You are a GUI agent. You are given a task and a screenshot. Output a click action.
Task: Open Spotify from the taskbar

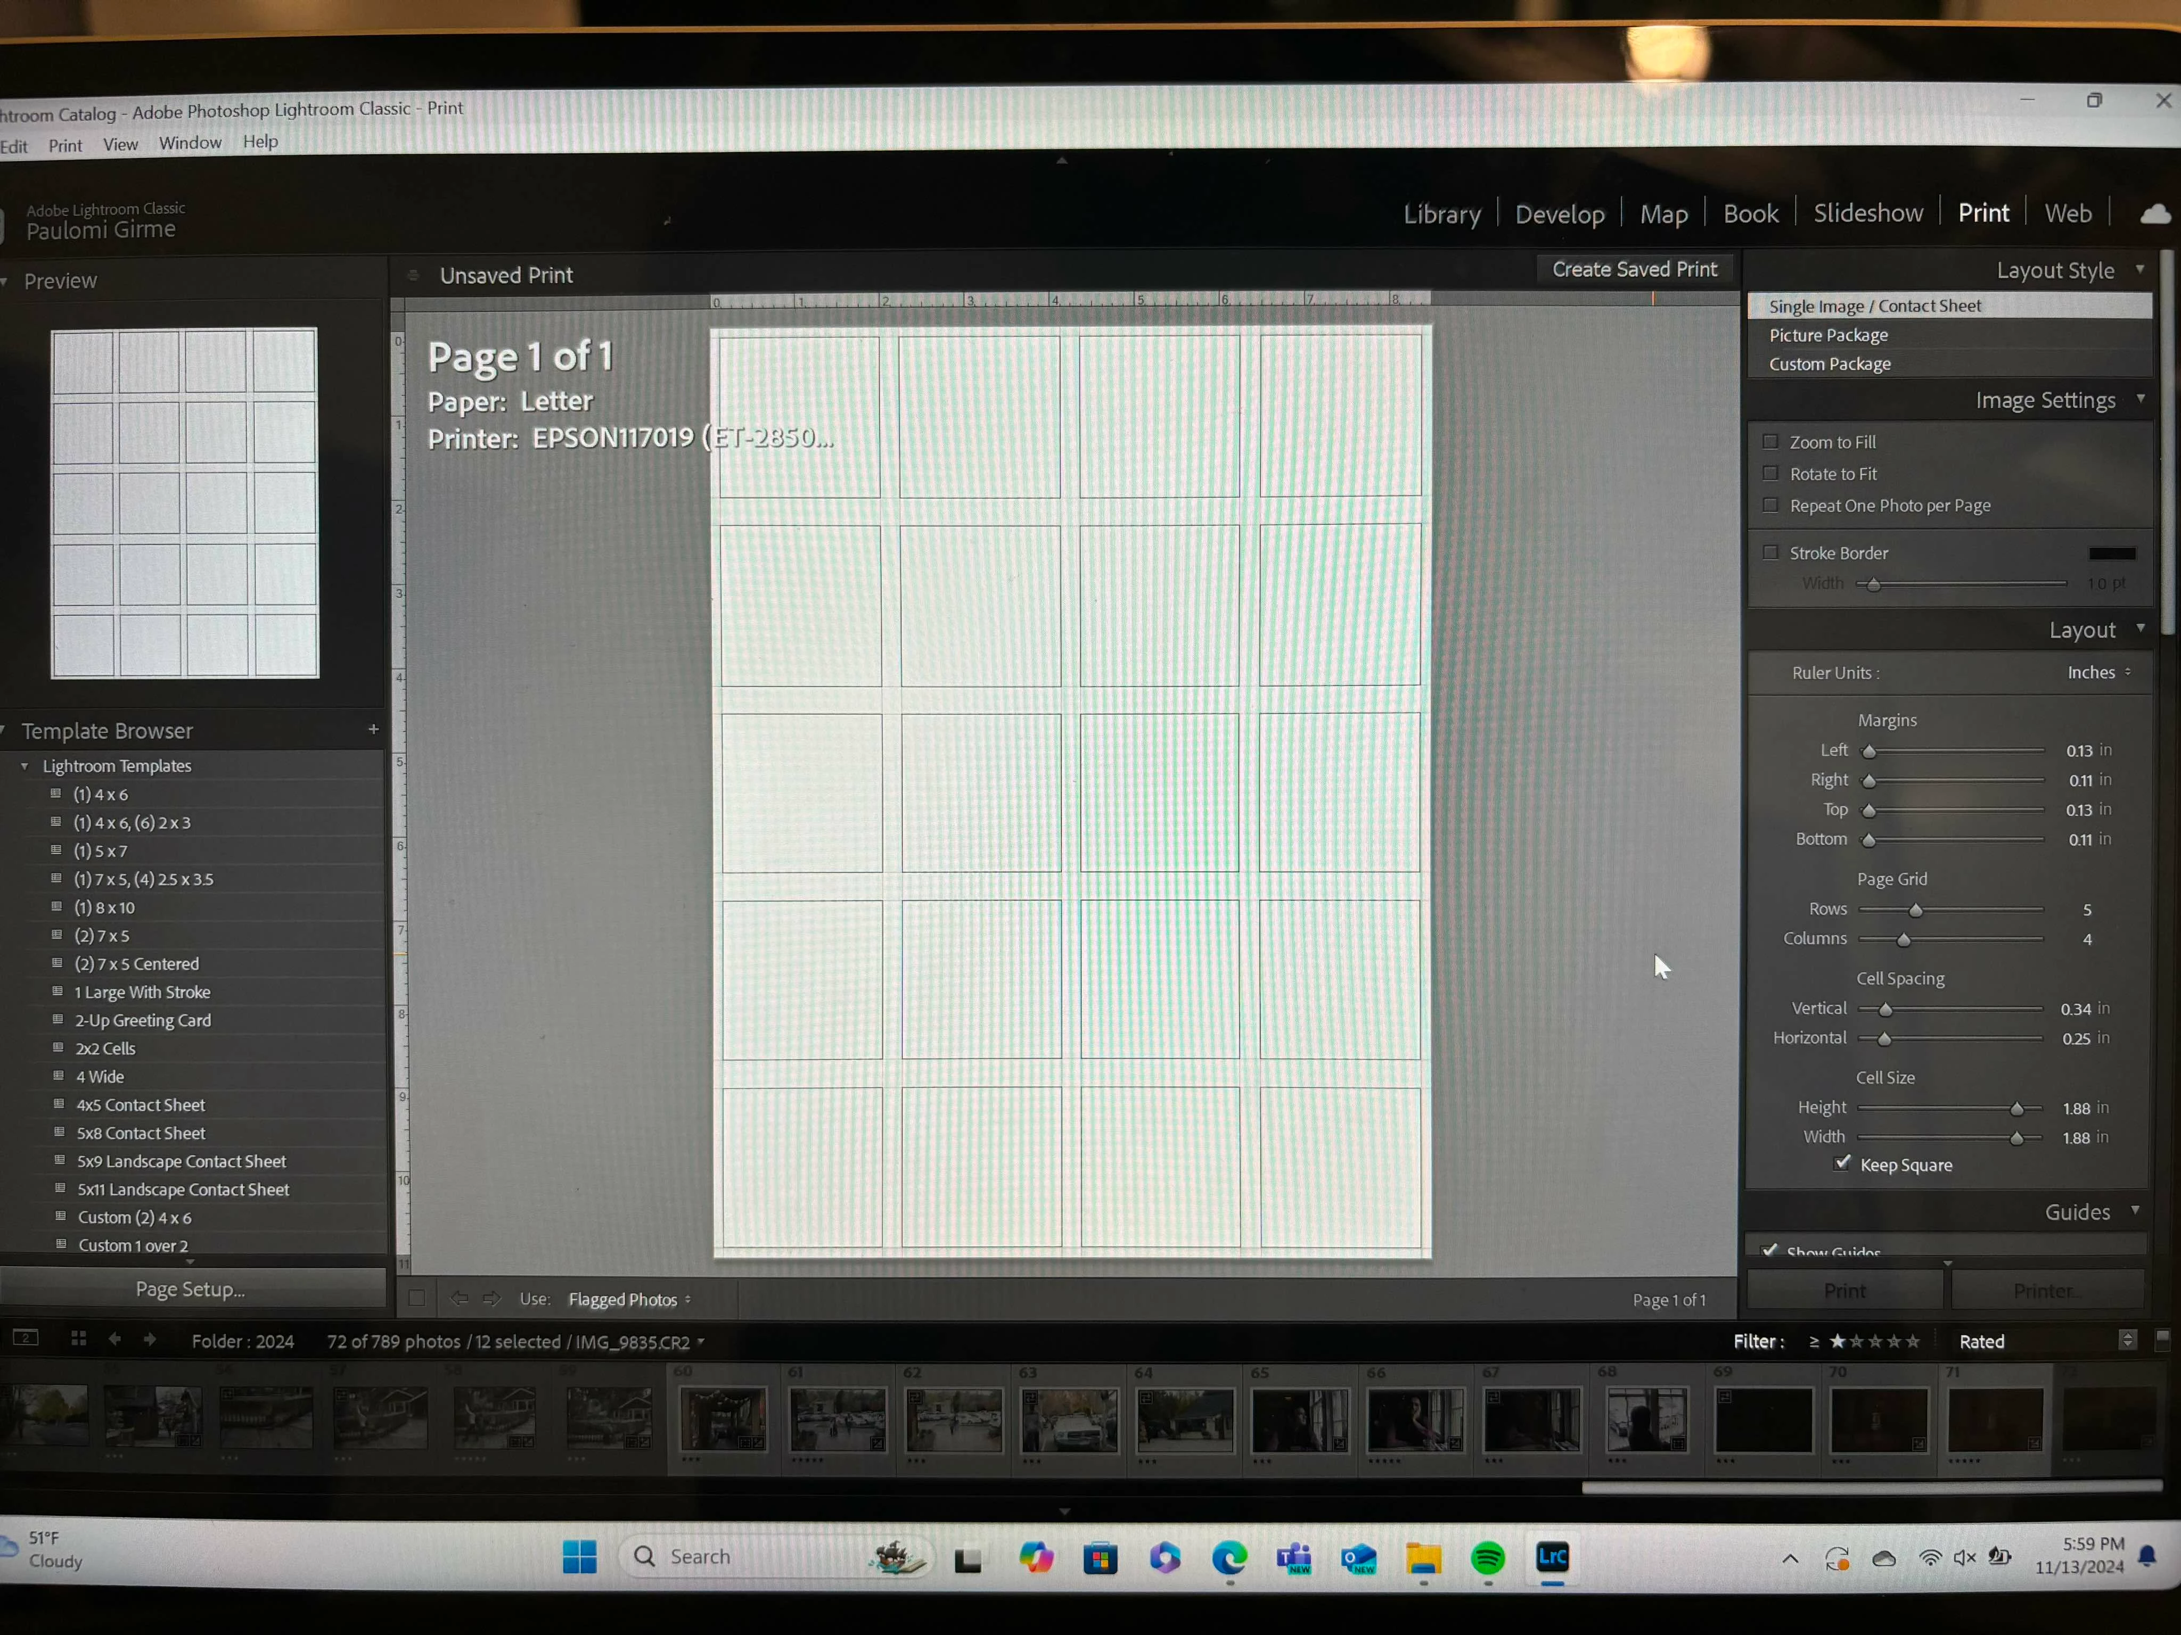click(1487, 1558)
